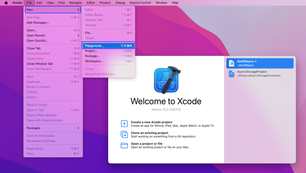Open the Source Control menu

(140, 3)
